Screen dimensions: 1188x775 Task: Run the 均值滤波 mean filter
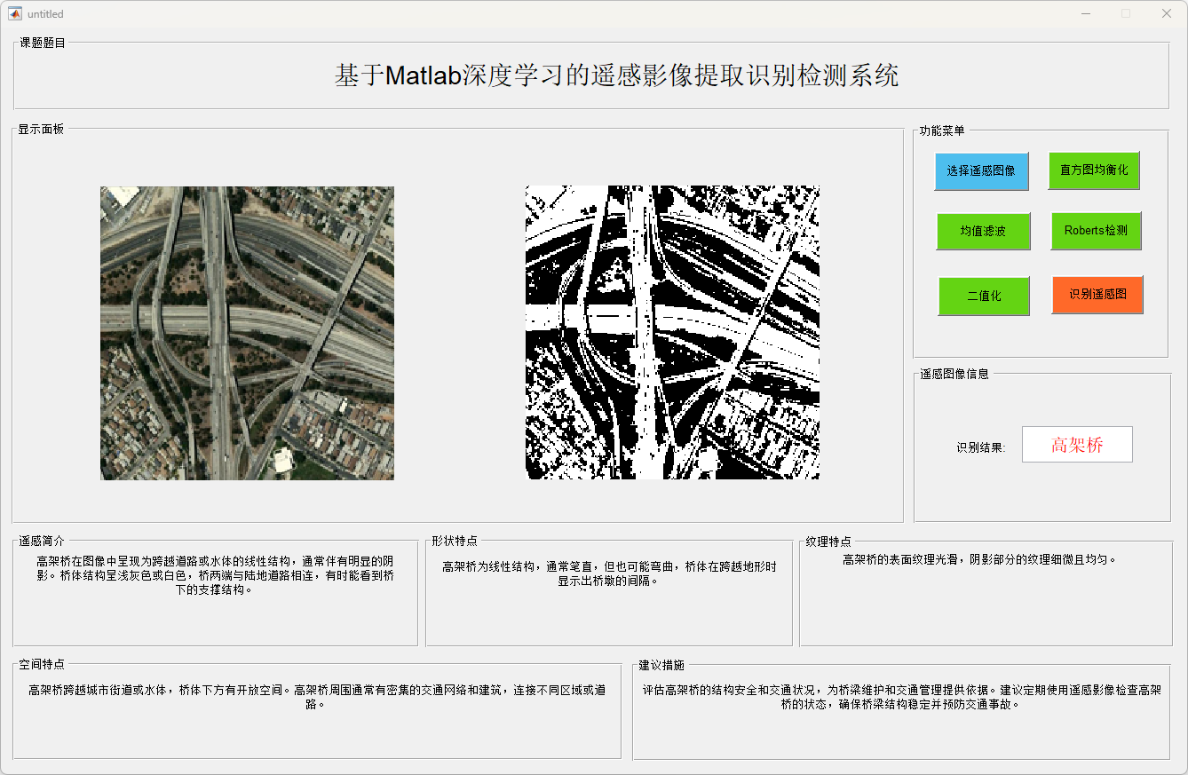point(983,231)
